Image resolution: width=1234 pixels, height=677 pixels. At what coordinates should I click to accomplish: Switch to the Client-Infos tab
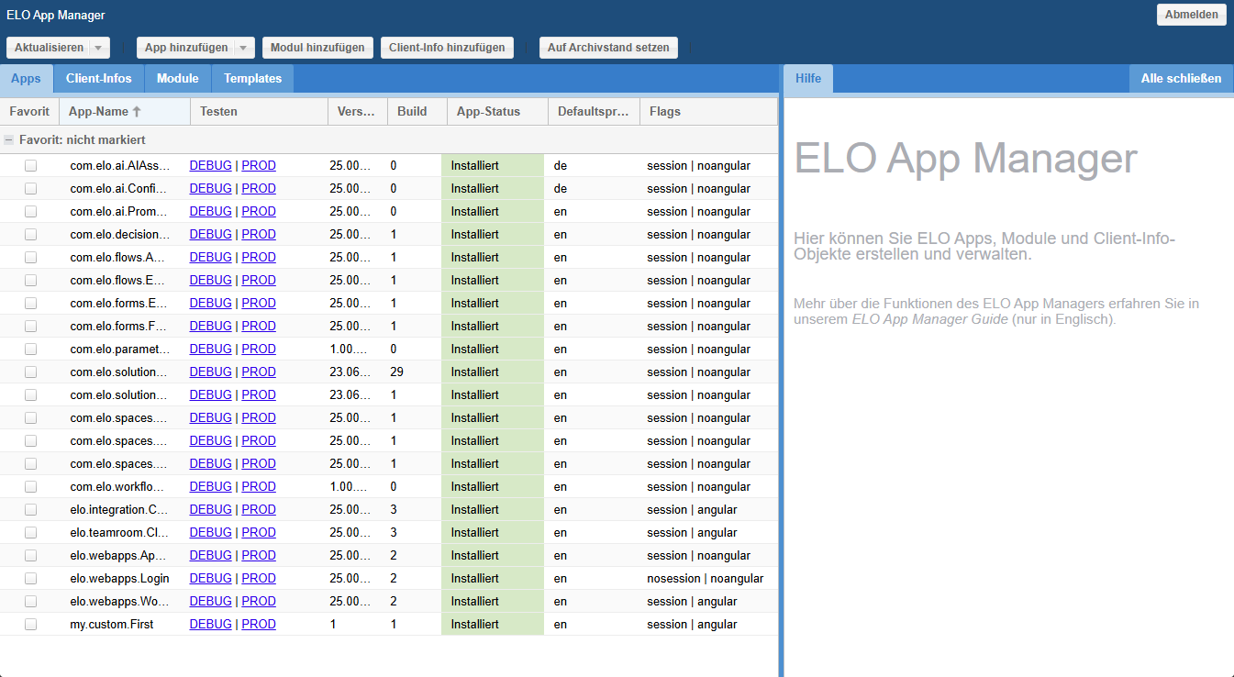coord(99,79)
